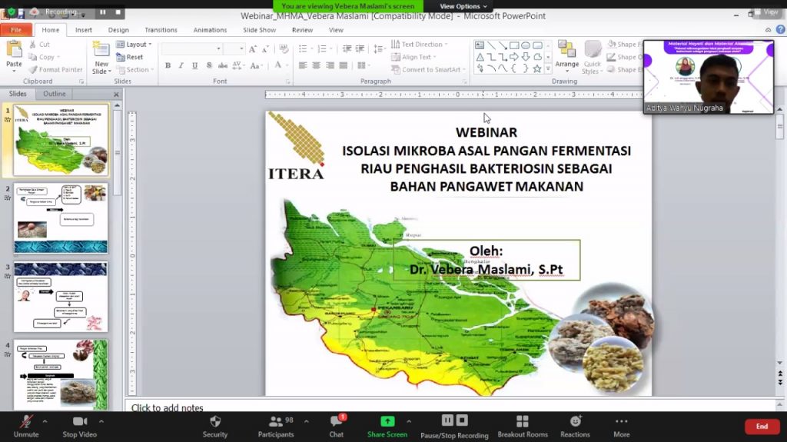Decrease list indent level
This screenshot has height=442, width=787.
[x=347, y=48]
